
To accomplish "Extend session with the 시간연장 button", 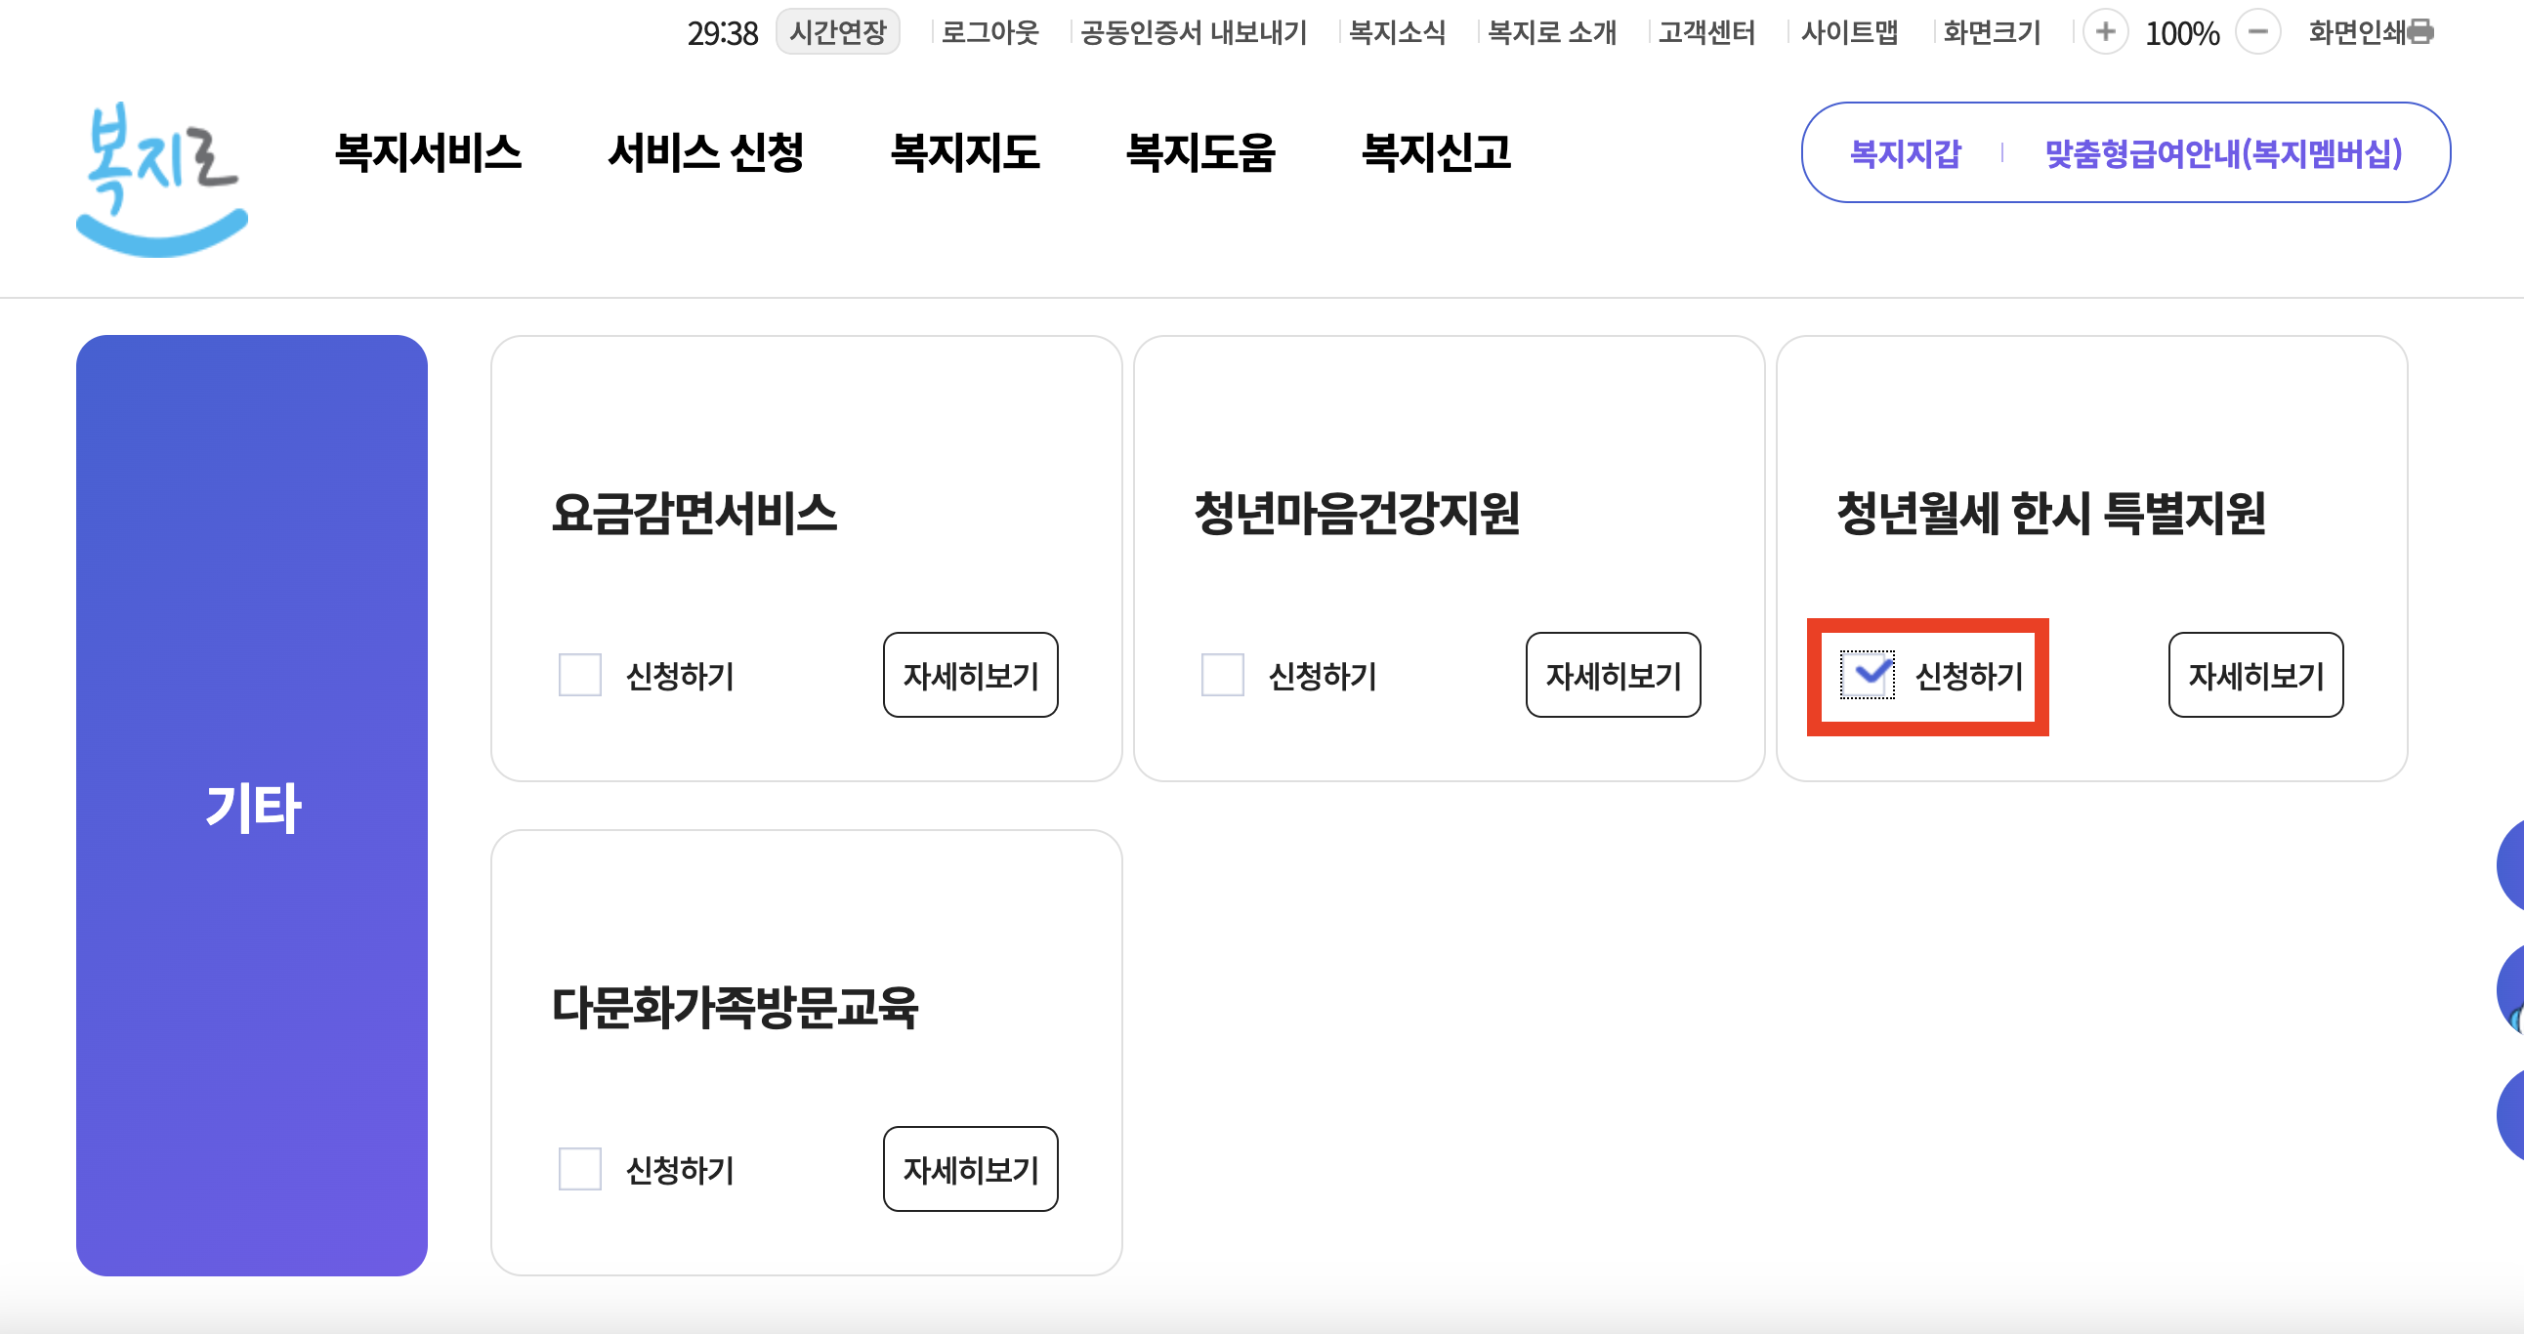I will click(837, 32).
